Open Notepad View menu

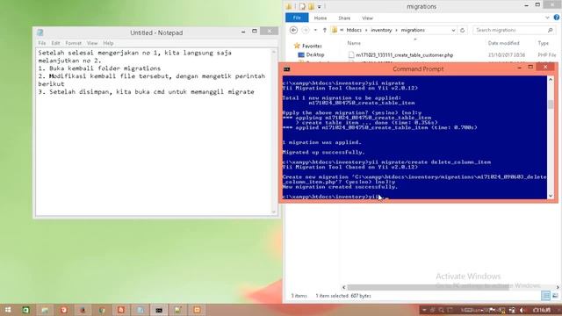[92, 43]
